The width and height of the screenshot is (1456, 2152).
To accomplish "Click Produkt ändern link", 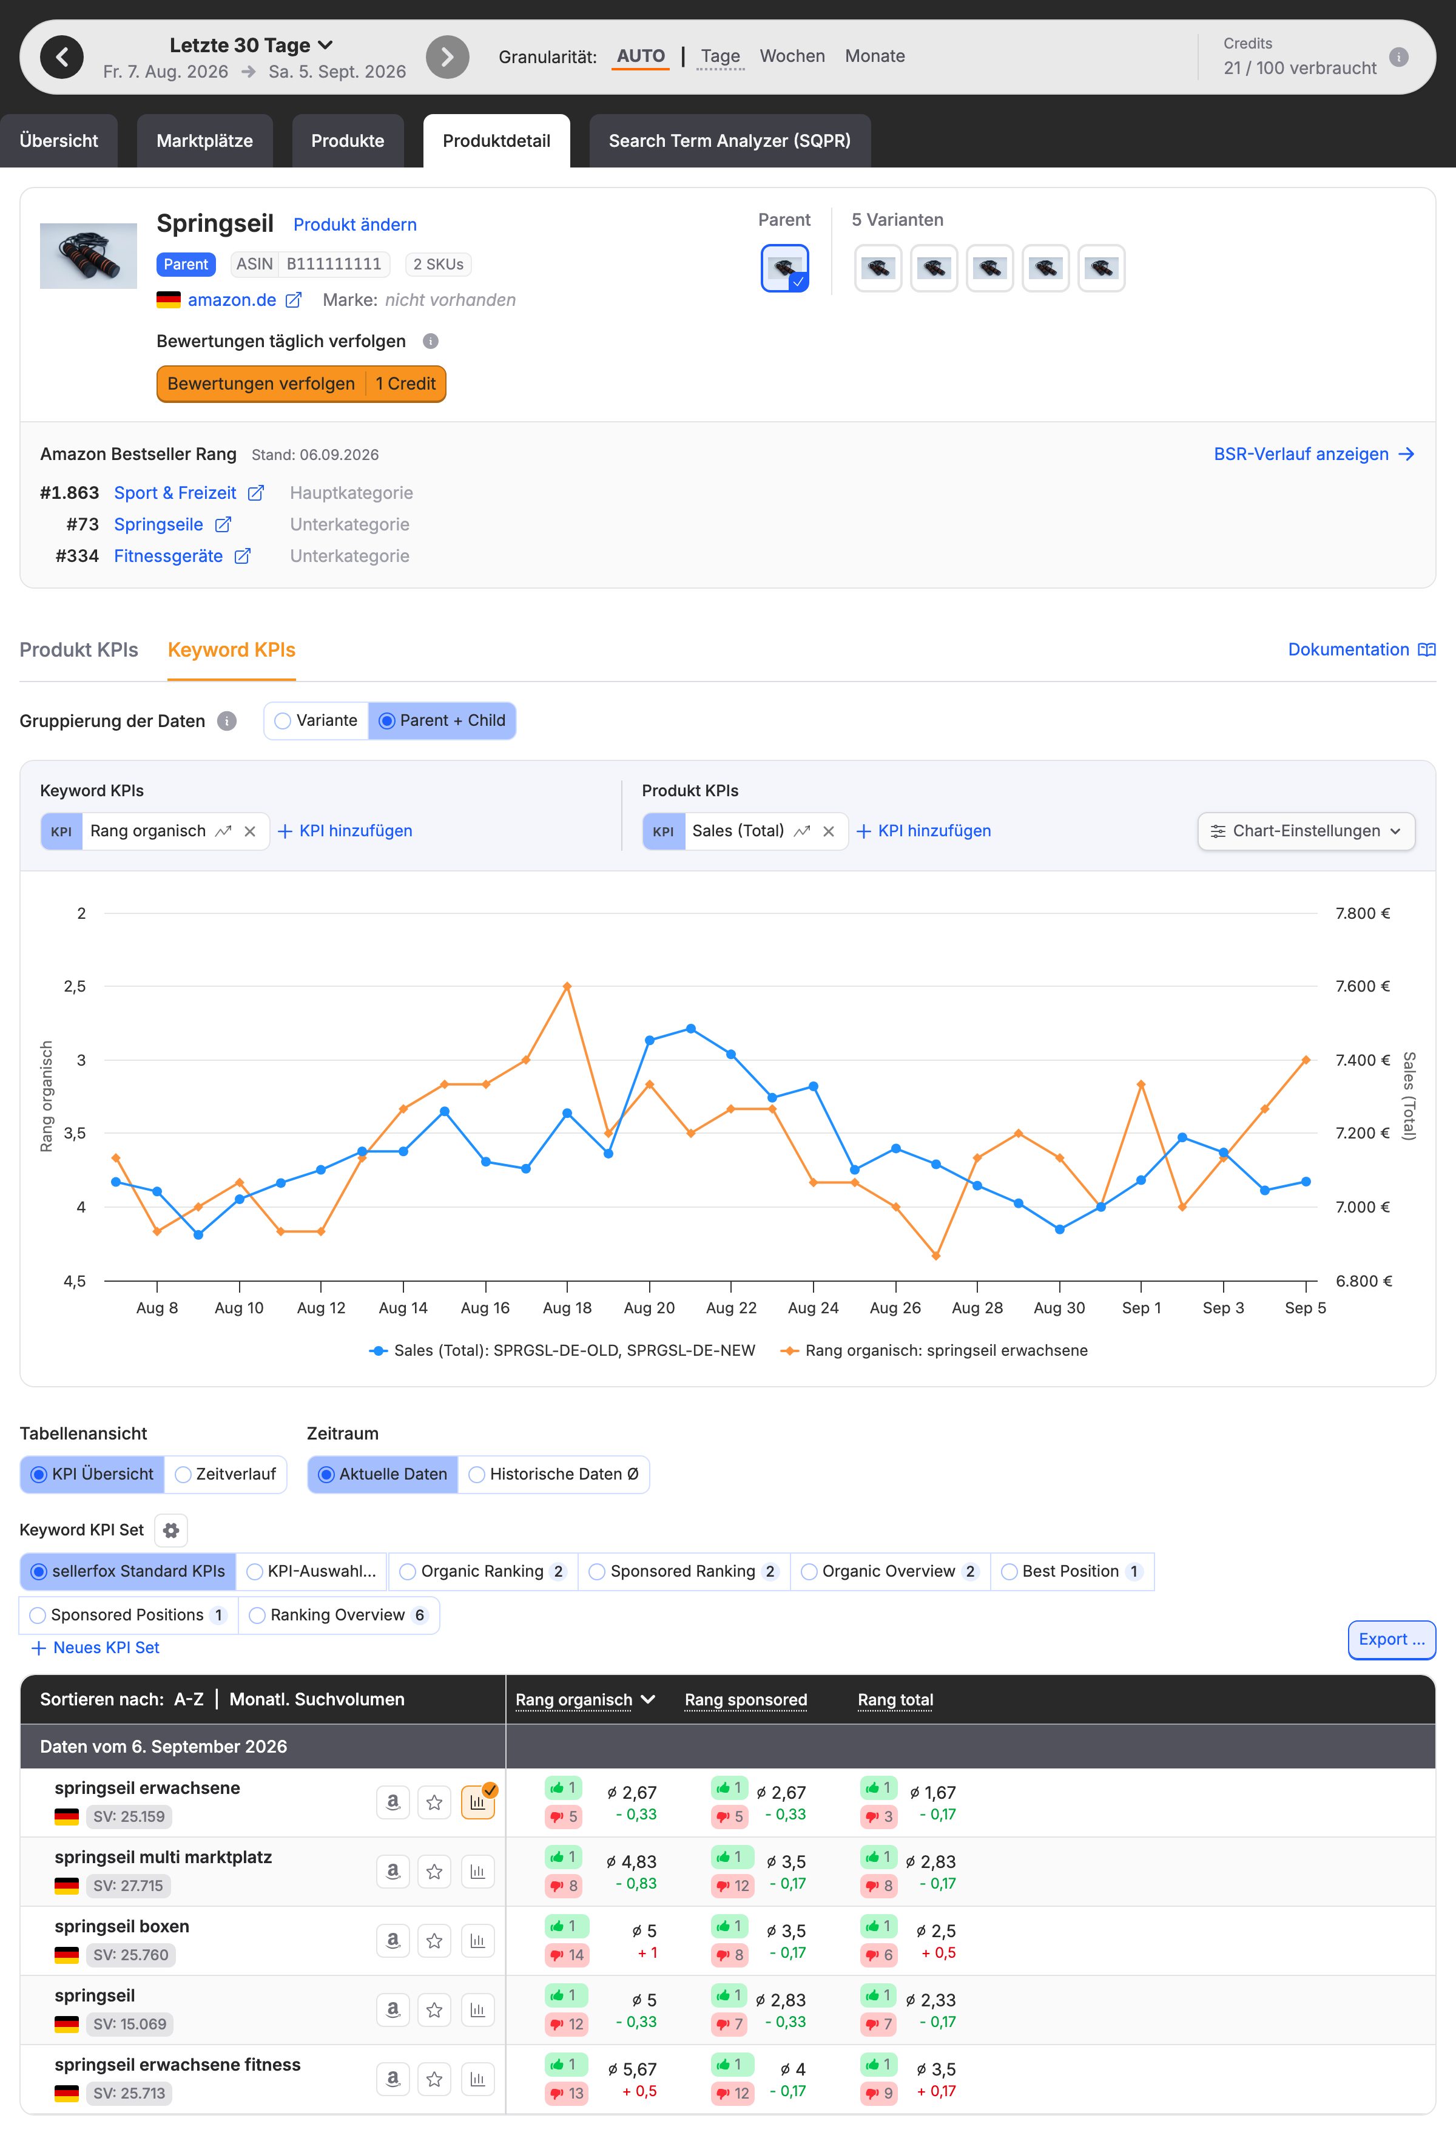I will point(354,224).
